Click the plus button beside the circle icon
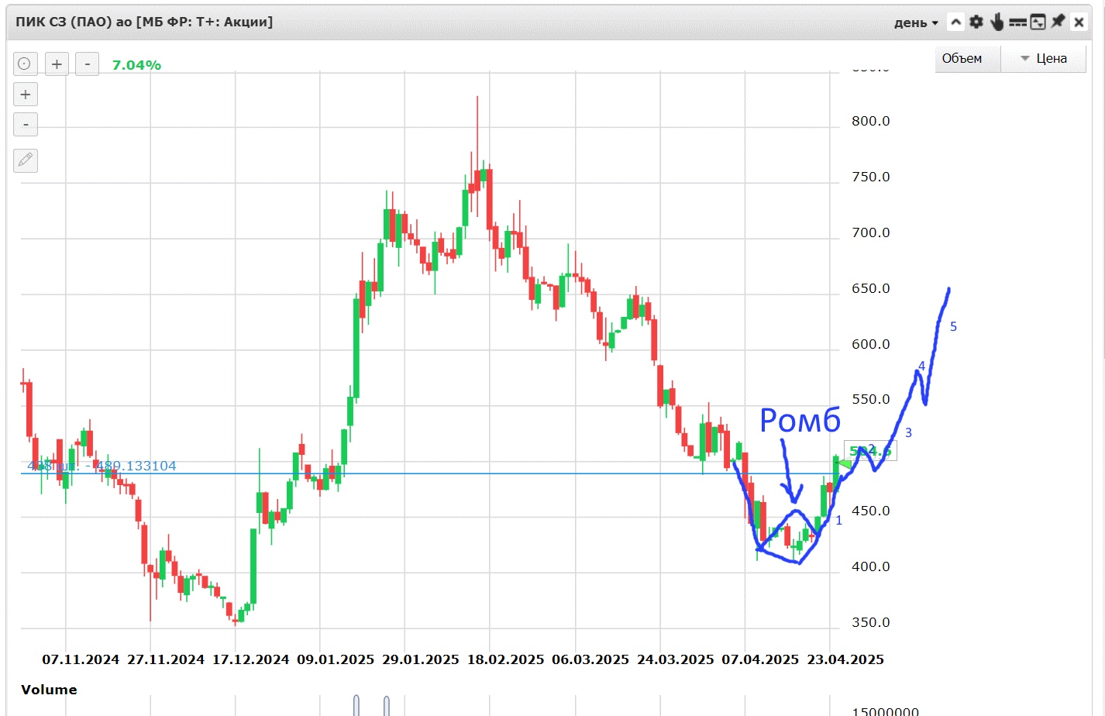Screen dimensions: 1105x716 coord(57,64)
